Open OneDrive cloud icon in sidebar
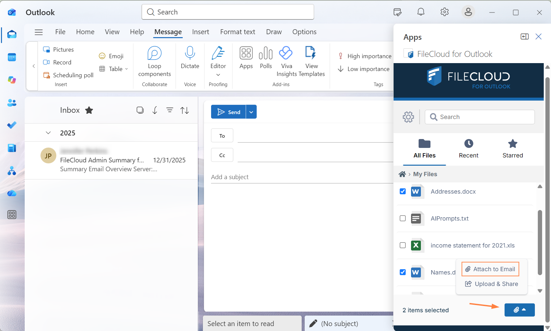 pos(12,193)
